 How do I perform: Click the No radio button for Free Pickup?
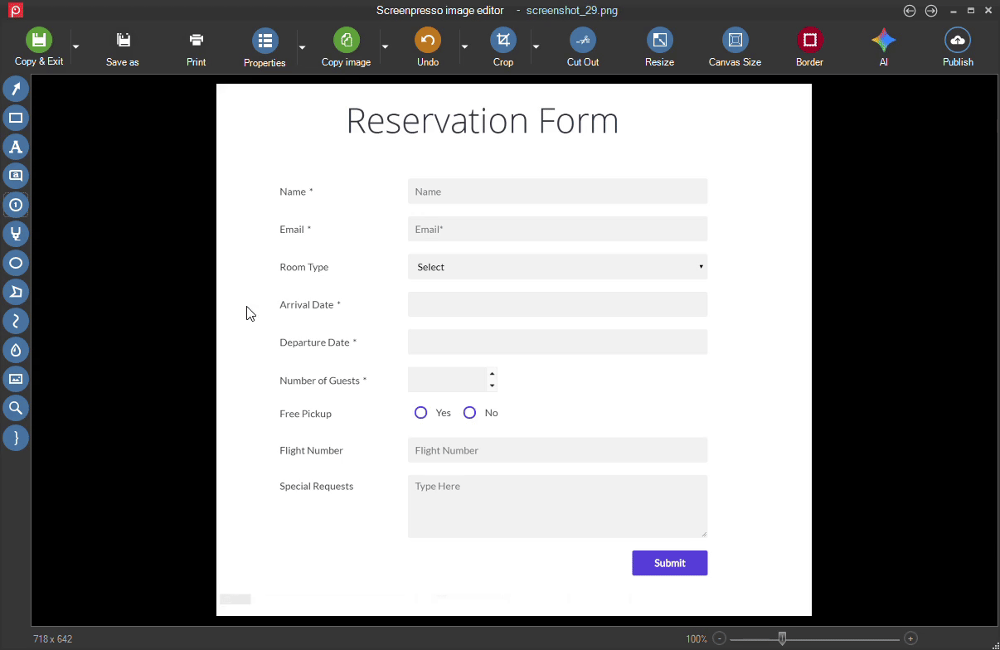coord(469,413)
